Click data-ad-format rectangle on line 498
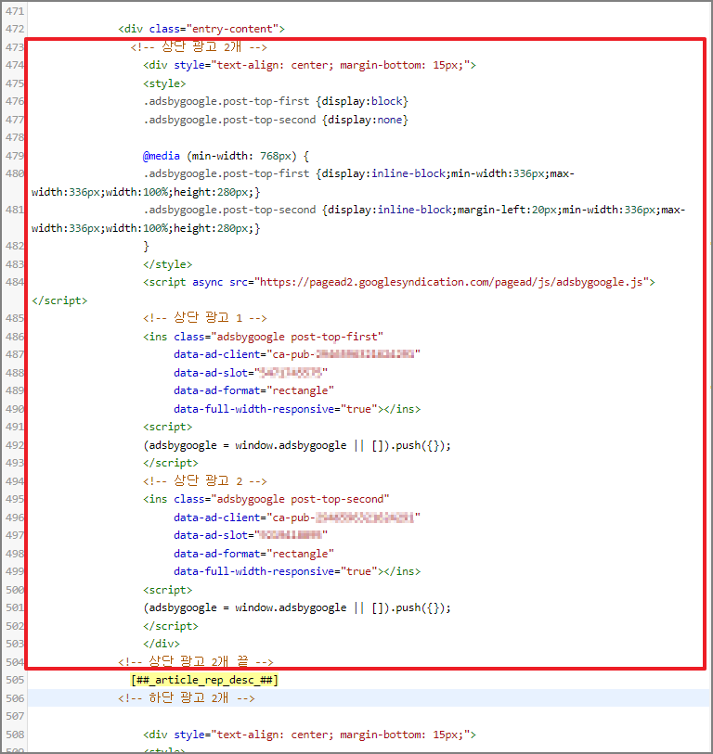713x754 pixels. (253, 554)
